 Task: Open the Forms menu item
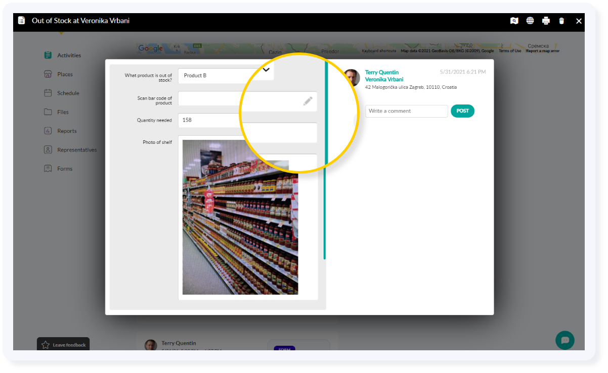pyautogui.click(x=49, y=169)
